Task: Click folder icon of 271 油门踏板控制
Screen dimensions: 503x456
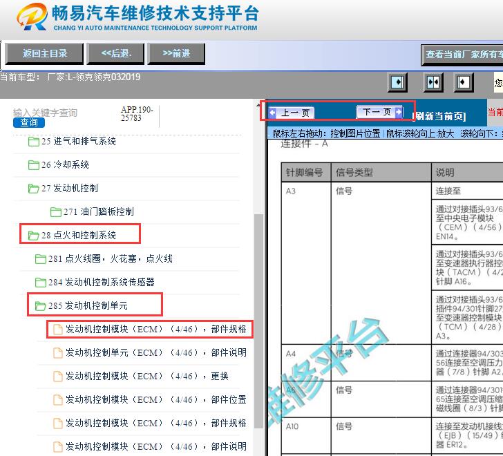Action: [x=56, y=212]
